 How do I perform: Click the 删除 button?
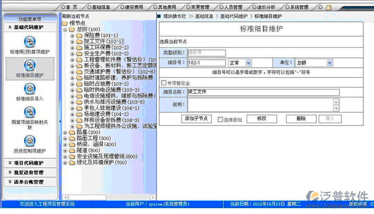(x=301, y=119)
